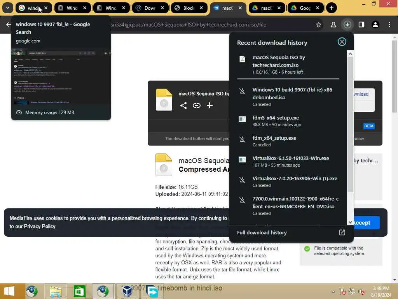The image size is (398, 299).
Task: Open the Chrome three-dot menu
Action: 389,25
